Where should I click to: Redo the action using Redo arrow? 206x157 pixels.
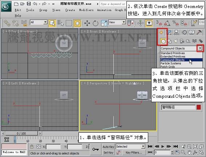click(44, 4)
